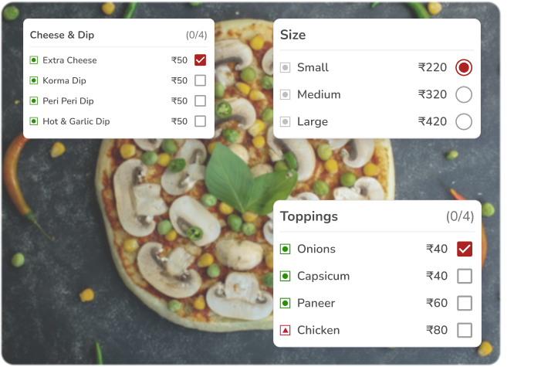558x367 pixels.
Task: Click the green veg icon beside Paneer
Action: click(285, 303)
